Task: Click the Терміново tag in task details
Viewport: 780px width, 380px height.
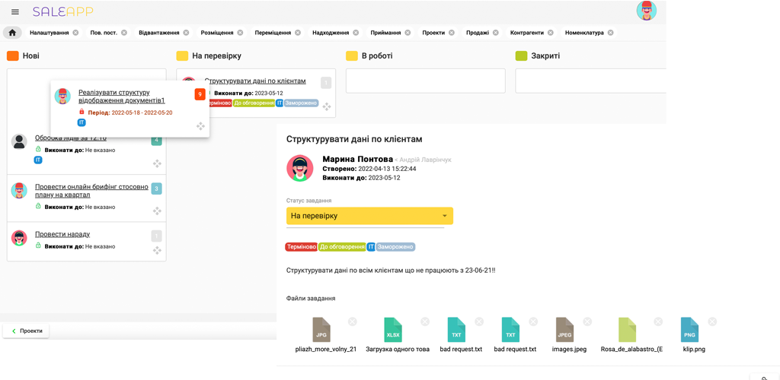Action: [x=302, y=246]
